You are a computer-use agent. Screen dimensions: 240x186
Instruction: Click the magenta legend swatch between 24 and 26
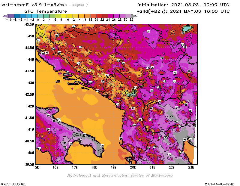(x=111, y=16)
